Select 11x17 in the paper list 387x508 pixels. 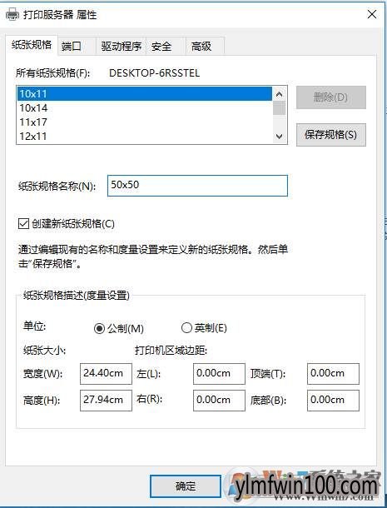pos(145,122)
